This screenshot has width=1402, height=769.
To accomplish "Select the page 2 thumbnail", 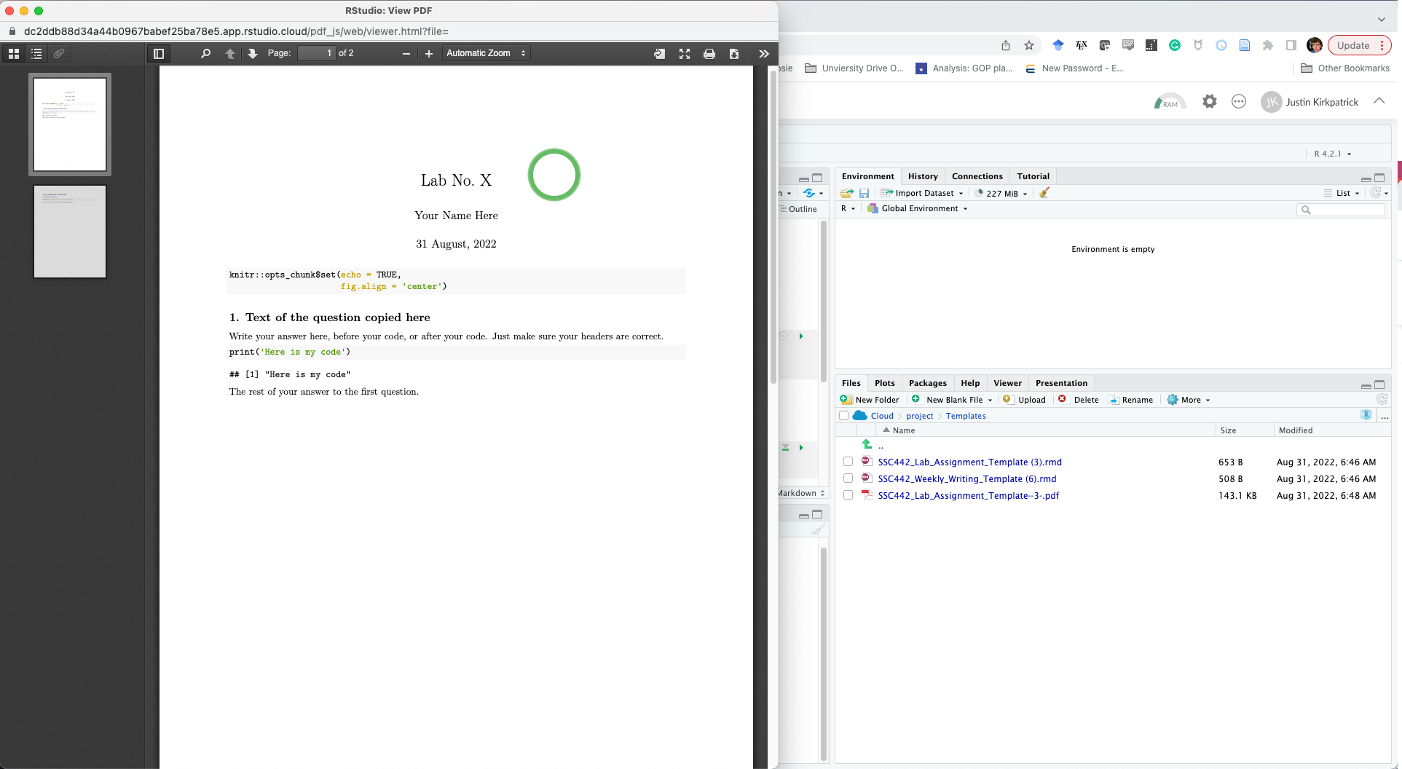I will click(70, 232).
